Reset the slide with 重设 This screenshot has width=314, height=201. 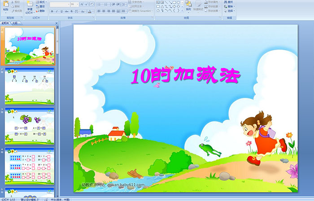[x=40, y=6]
